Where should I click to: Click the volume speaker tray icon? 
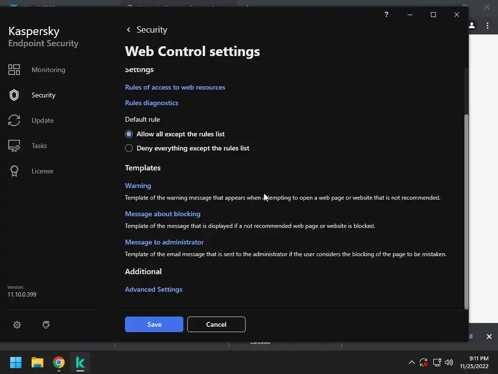pos(449,362)
